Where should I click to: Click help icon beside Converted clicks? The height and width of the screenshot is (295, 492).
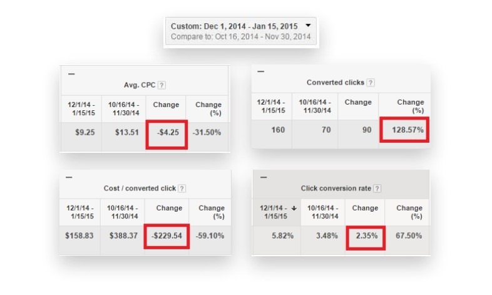371,83
